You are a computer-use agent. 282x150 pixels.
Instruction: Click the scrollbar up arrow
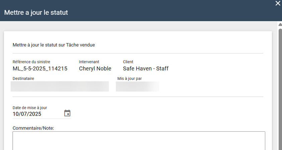pyautogui.click(x=280, y=25)
